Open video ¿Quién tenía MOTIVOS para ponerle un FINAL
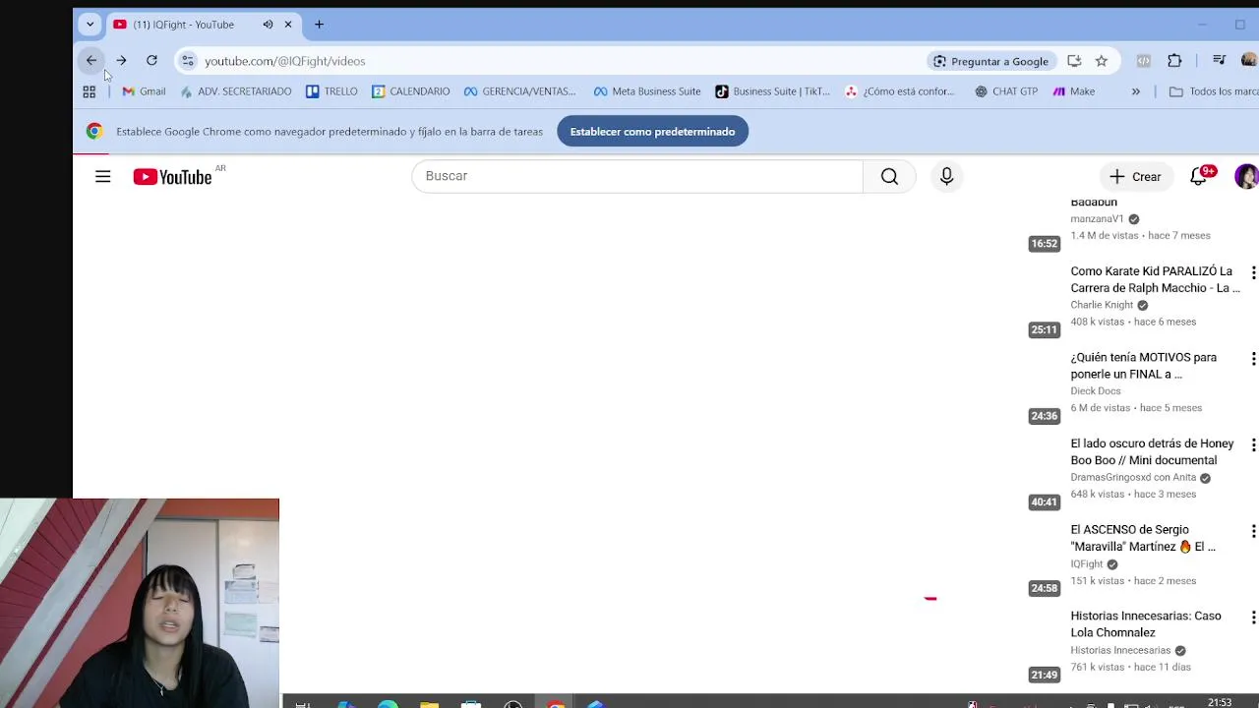 click(1143, 366)
